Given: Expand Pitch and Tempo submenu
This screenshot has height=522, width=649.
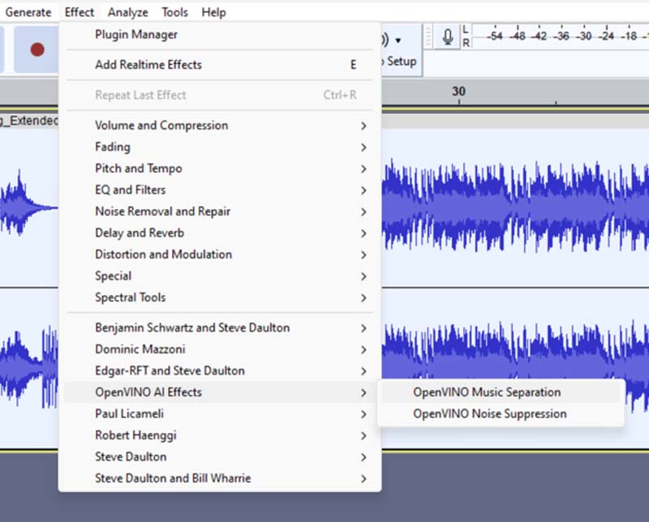Looking at the screenshot, I should point(220,169).
